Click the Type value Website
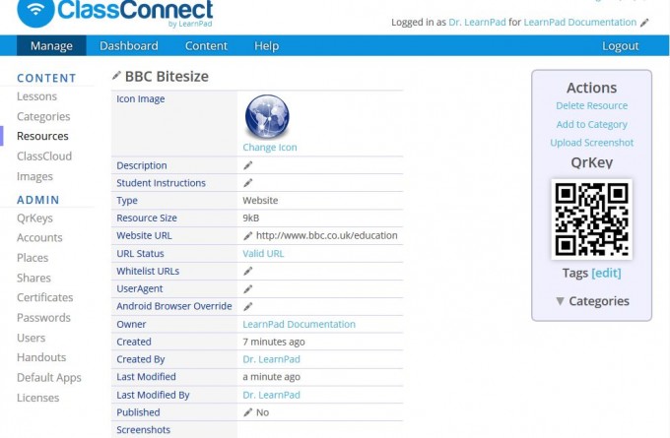Image resolution: width=670 pixels, height=438 pixels. tap(260, 201)
